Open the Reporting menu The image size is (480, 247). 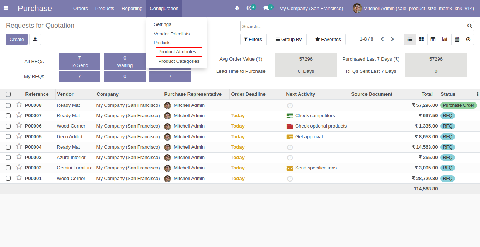[132, 8]
